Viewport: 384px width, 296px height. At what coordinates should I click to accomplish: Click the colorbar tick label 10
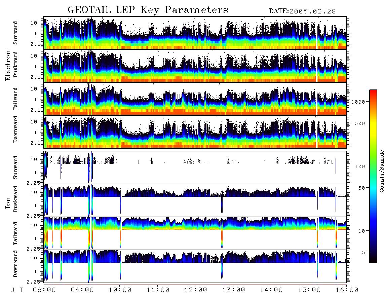point(361,231)
